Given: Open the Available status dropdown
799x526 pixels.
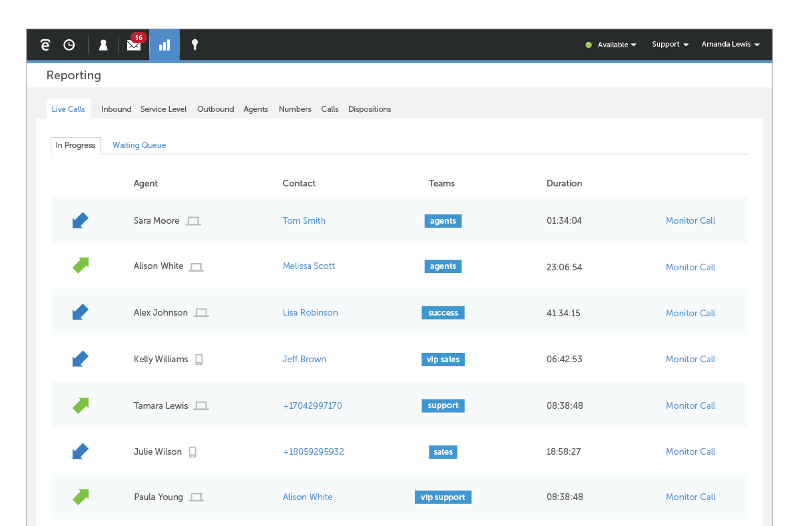Looking at the screenshot, I should [617, 45].
